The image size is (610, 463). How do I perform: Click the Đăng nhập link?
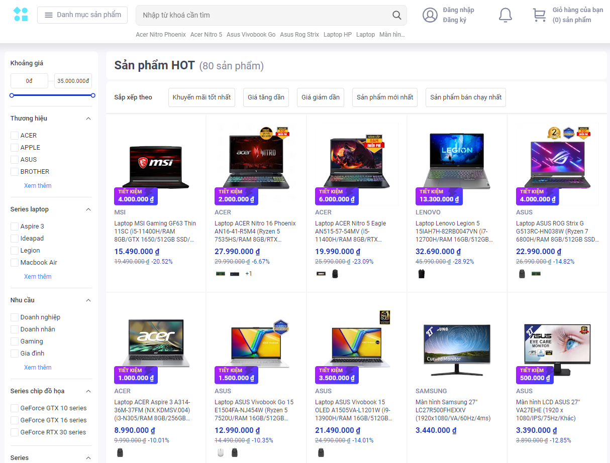(x=458, y=10)
